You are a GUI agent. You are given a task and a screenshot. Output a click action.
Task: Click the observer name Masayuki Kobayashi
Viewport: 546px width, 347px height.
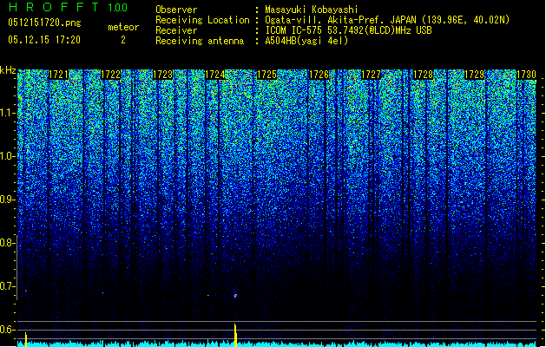tap(312, 10)
